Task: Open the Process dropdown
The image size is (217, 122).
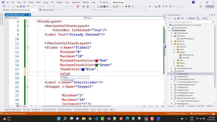Action: tap(24, 10)
